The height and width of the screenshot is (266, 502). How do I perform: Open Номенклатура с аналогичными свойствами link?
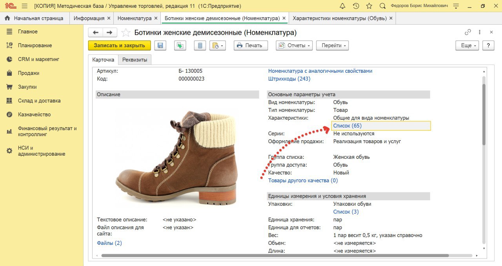320,71
